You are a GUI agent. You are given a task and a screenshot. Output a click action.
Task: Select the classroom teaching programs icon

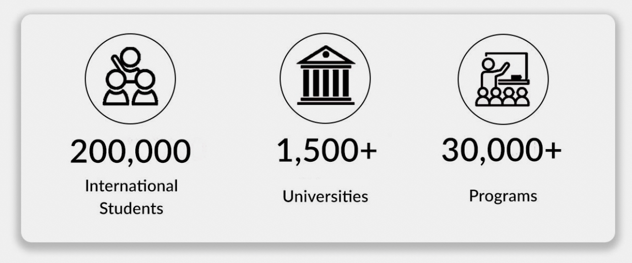(503, 79)
